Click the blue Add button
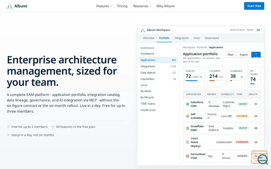Image resolution: width=271 pixels, height=169 pixels. click(256, 55)
